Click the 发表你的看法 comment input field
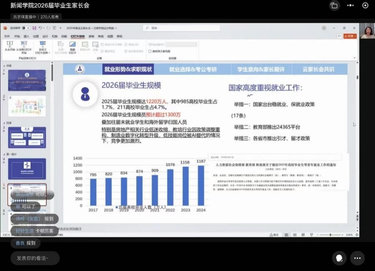 click(35, 258)
